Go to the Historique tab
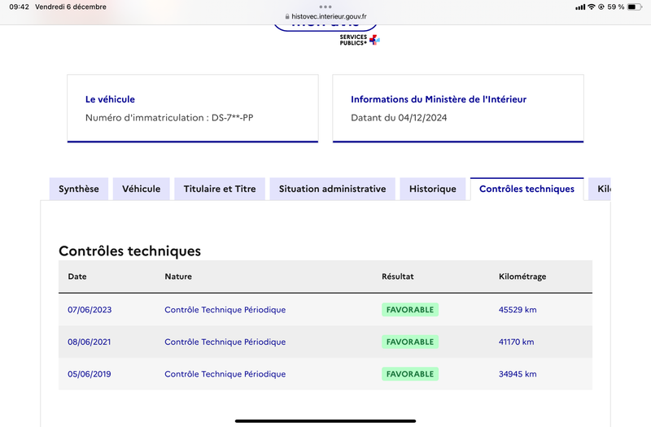This screenshot has width=651, height=427. (433, 190)
